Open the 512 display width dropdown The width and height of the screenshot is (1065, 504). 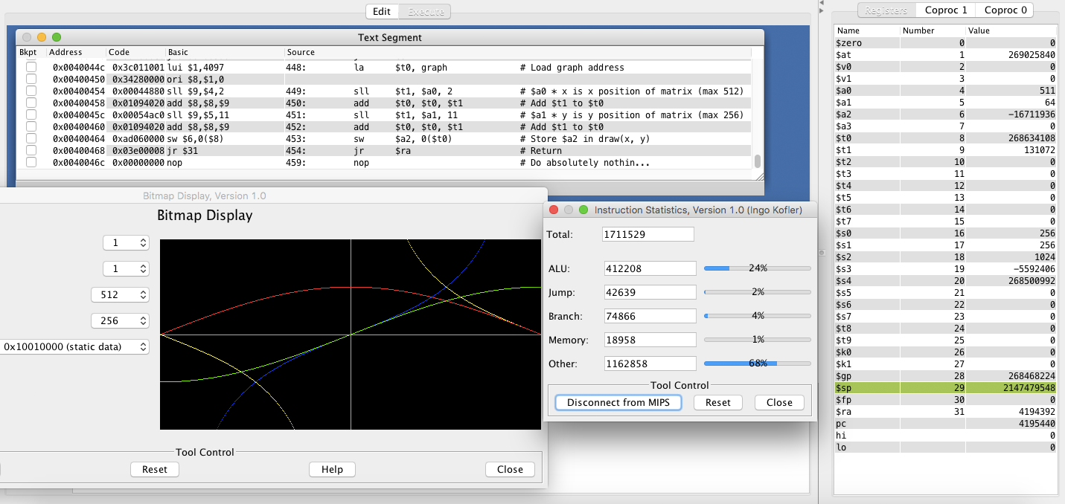click(120, 294)
